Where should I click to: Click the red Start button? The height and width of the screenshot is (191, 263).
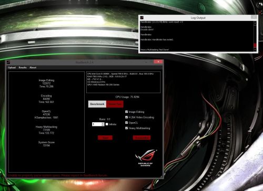tap(105, 138)
